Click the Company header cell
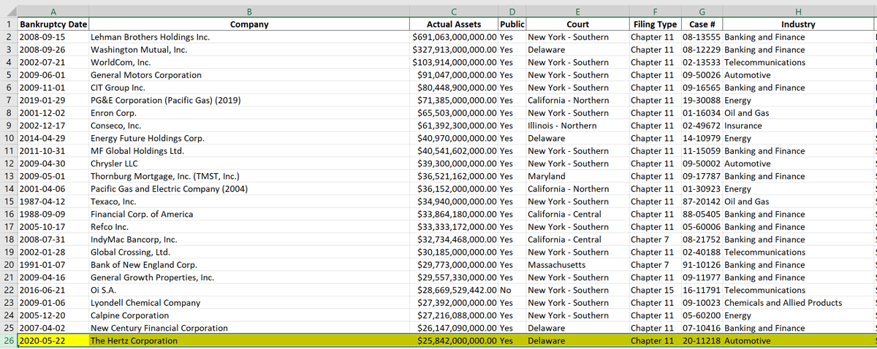 click(249, 24)
